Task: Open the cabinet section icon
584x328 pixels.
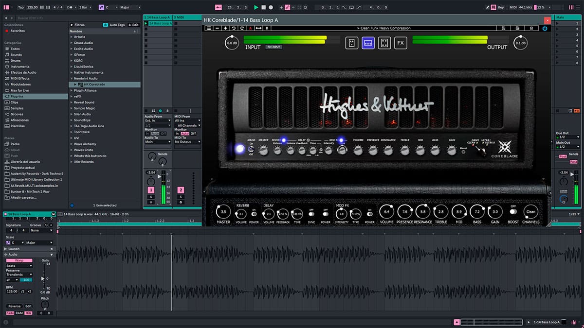Action: [384, 43]
